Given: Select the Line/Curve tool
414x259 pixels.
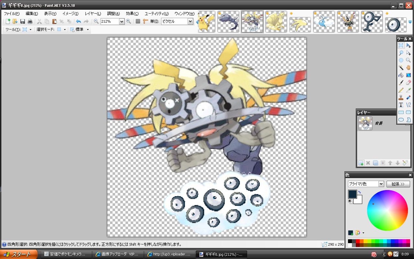Looking at the screenshot, I should 409,105.
